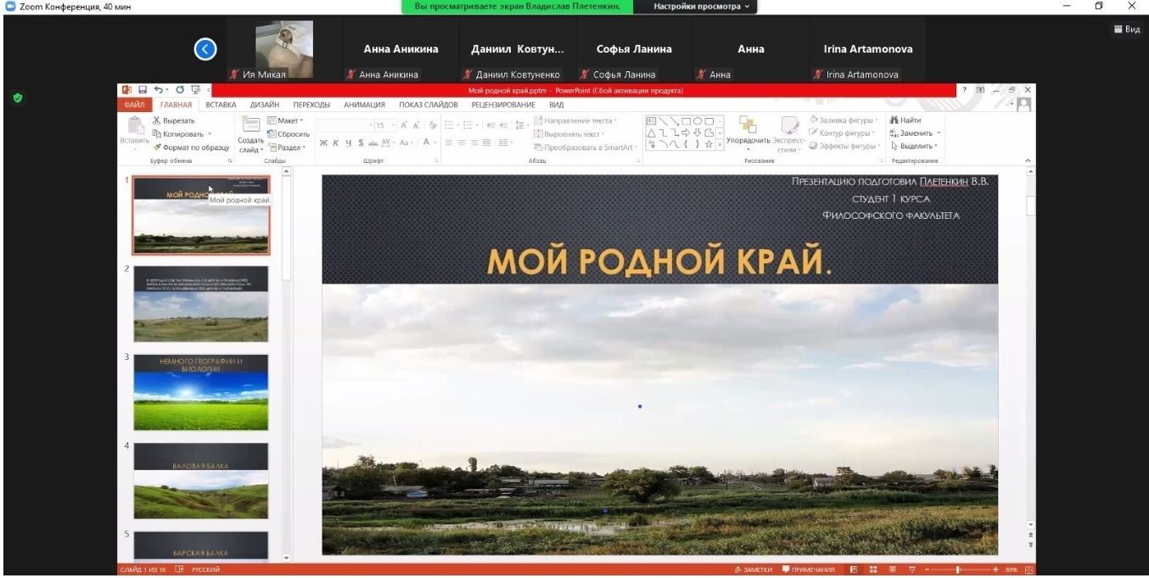Open the Копировать copy dropdown arrow
The width and height of the screenshot is (1149, 578).
point(210,134)
